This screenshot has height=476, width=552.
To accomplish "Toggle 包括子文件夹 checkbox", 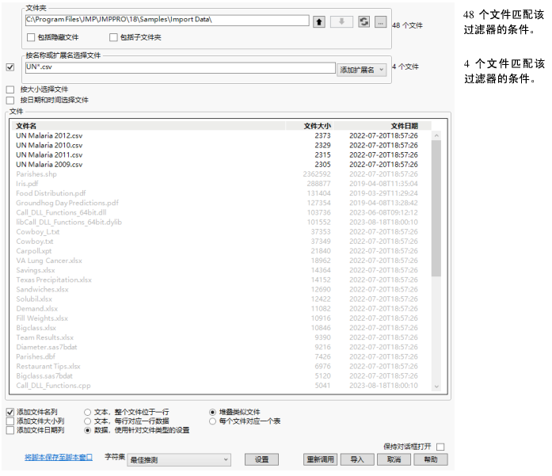I will pyautogui.click(x=113, y=37).
